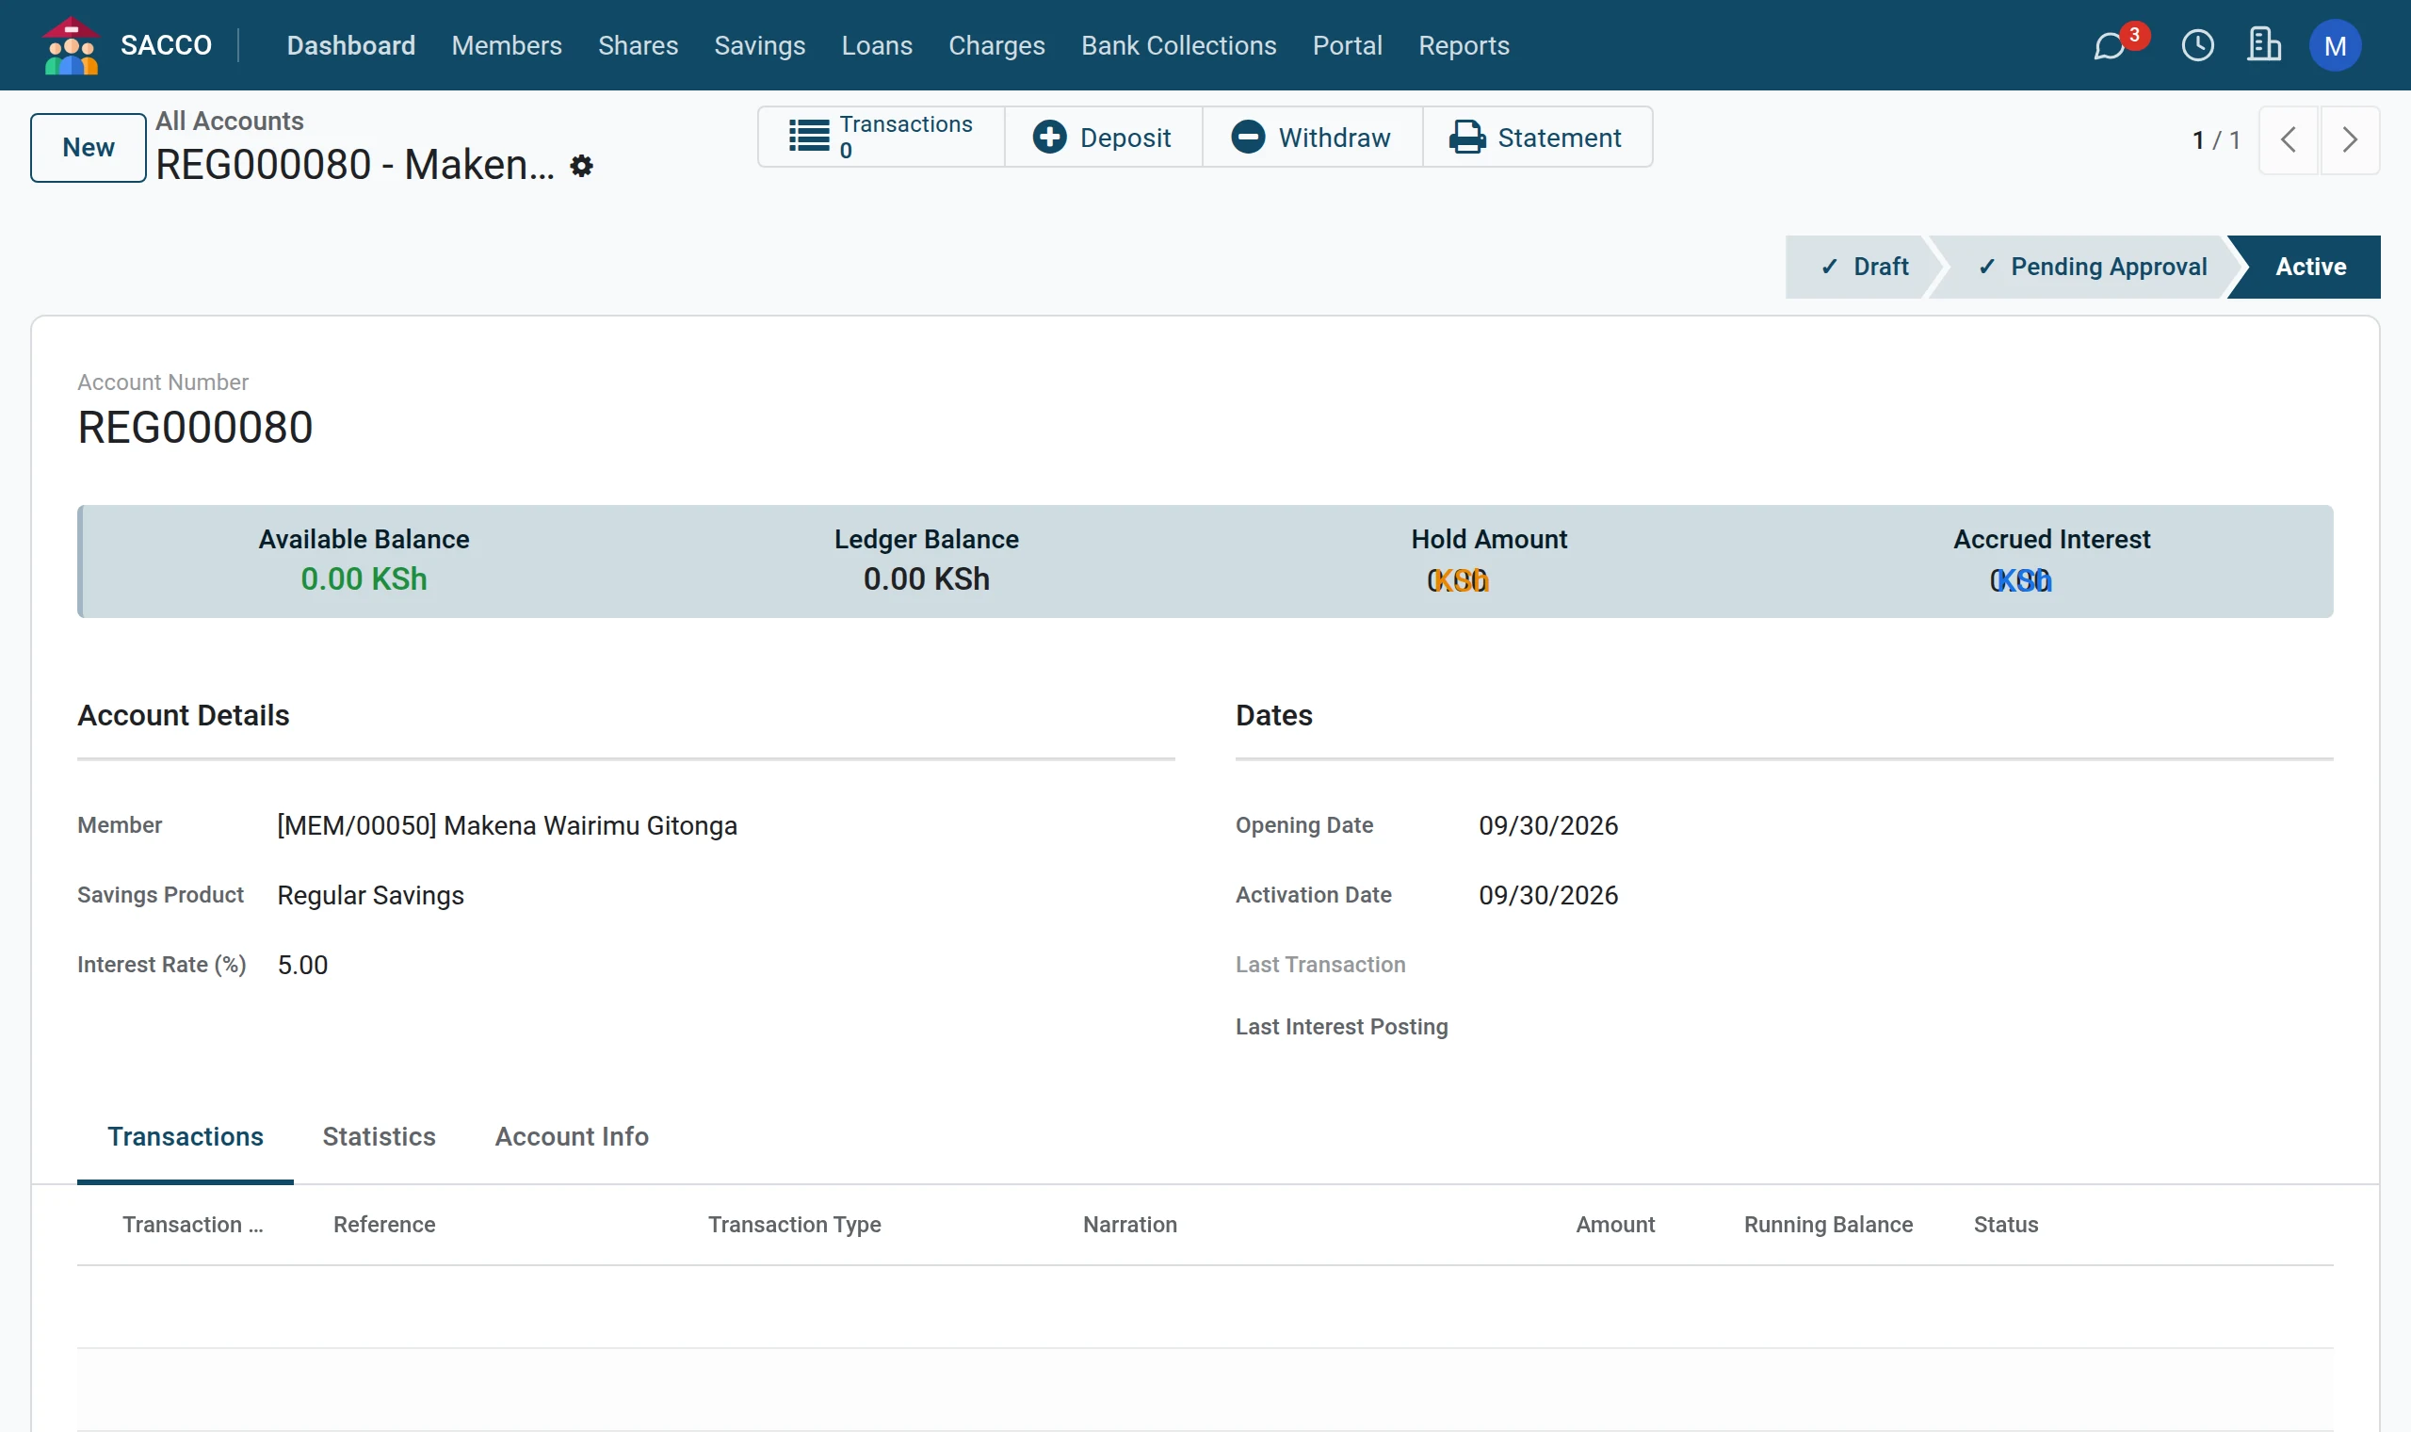Viewport: 2411px width, 1432px height.
Task: Click the Withdraw button
Action: [1312, 137]
